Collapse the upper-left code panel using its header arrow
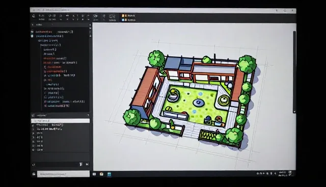Viewport: 326px width, 187px height. 33,25
